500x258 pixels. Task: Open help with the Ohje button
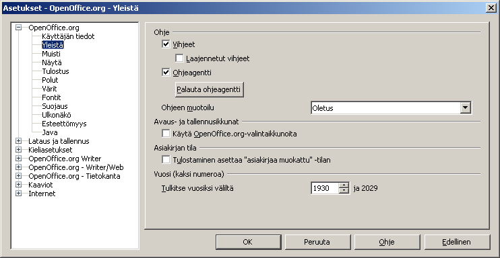pos(387,242)
